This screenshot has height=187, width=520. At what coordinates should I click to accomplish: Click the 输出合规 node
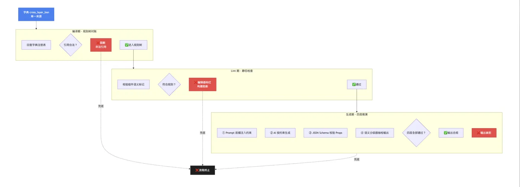pyautogui.click(x=451, y=133)
